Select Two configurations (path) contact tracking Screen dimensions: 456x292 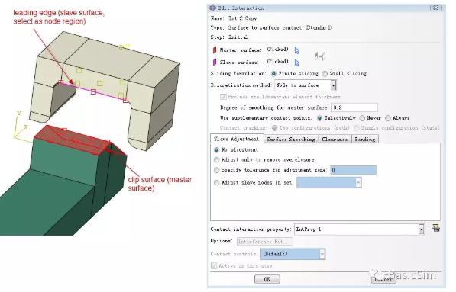pos(274,128)
